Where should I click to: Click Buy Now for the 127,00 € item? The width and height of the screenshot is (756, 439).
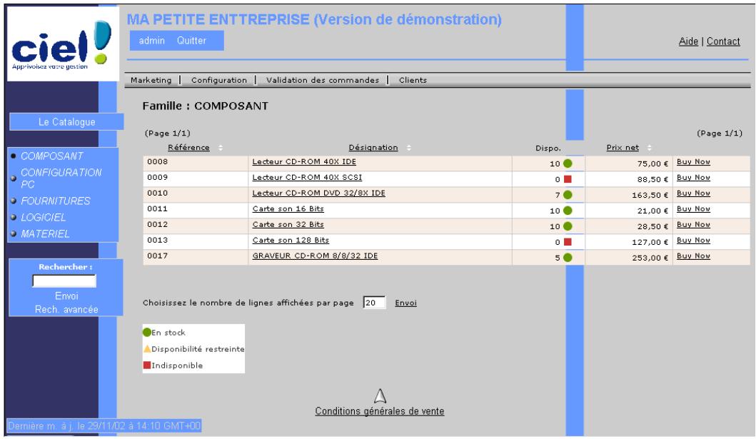coord(693,240)
